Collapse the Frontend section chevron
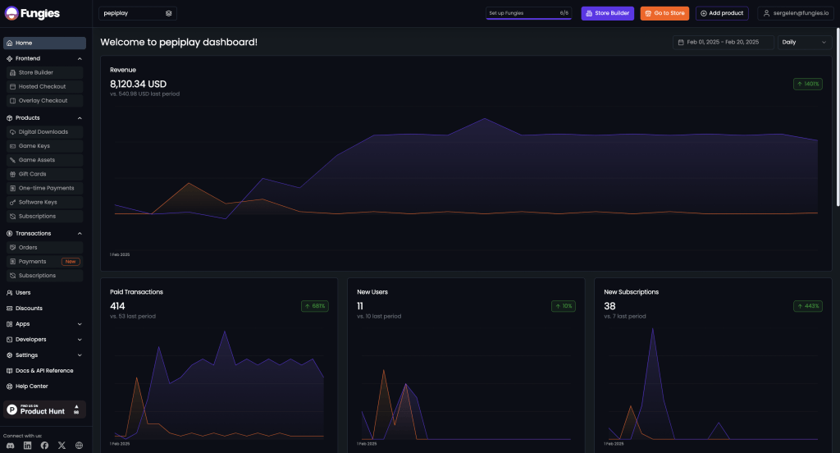Viewport: 840px width, 453px height. click(x=80, y=58)
